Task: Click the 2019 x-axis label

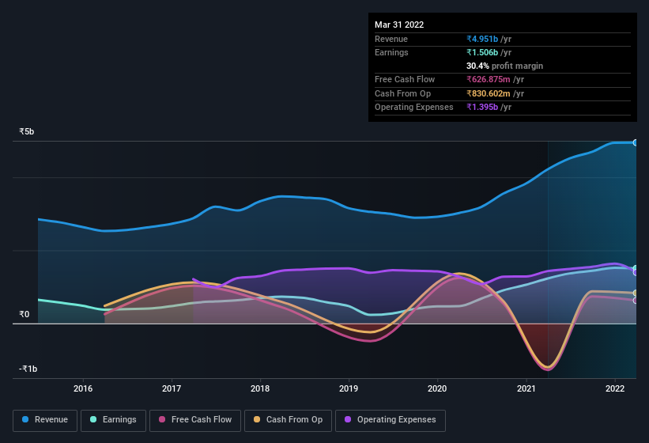Action: pos(349,388)
